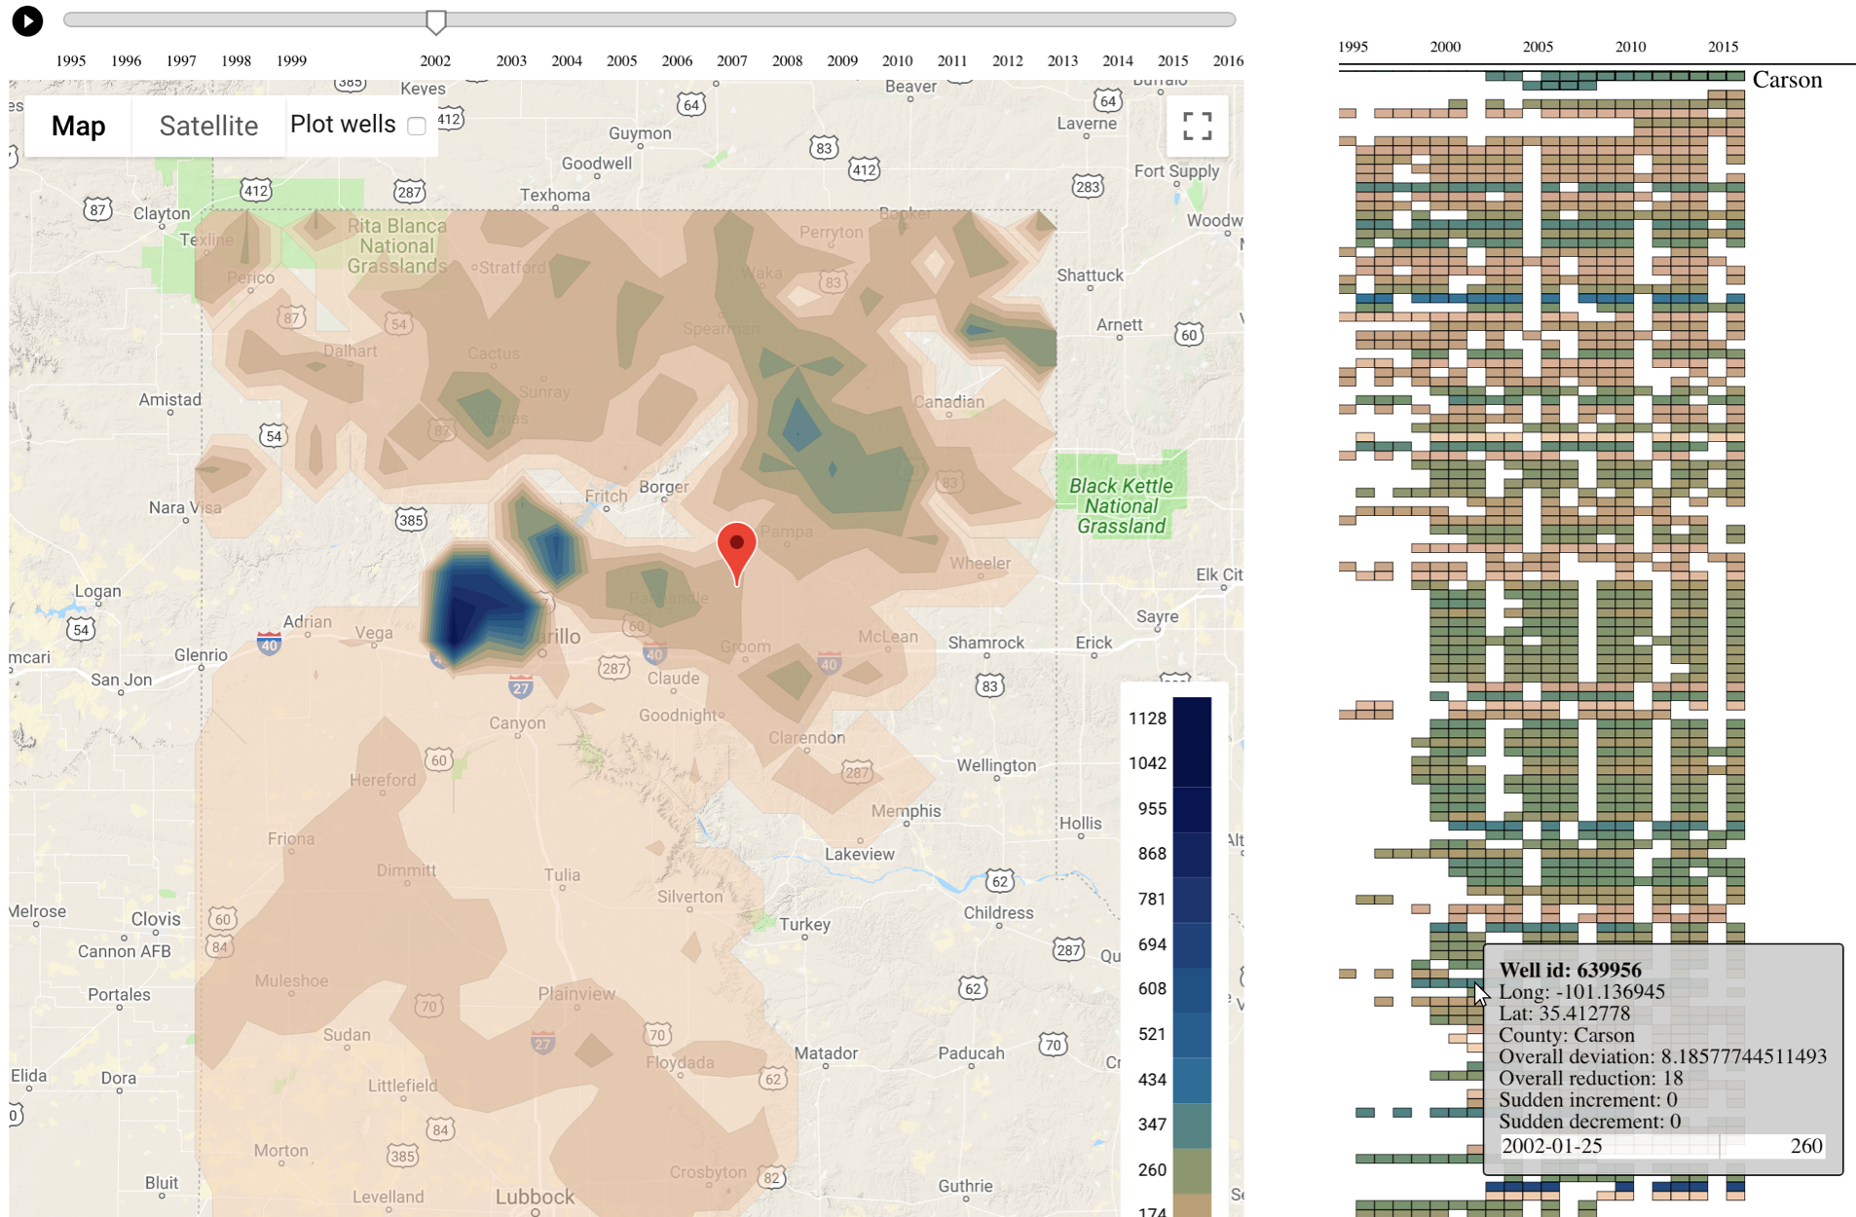The height and width of the screenshot is (1217, 1856).
Task: Select the Map view tab
Action: pyautogui.click(x=78, y=126)
